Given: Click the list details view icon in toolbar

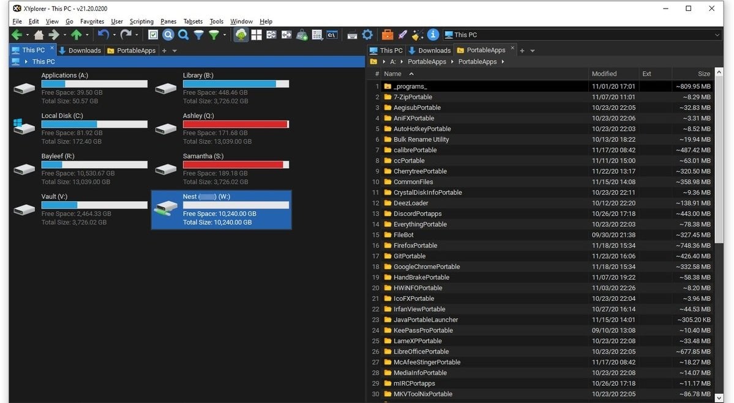Looking at the screenshot, I should tap(317, 35).
